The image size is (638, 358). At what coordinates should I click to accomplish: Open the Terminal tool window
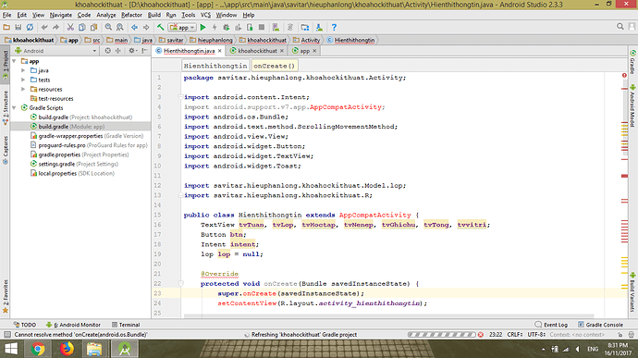(126, 325)
